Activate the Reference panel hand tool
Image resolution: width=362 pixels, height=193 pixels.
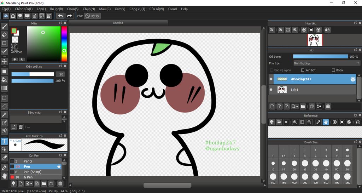point(326,122)
